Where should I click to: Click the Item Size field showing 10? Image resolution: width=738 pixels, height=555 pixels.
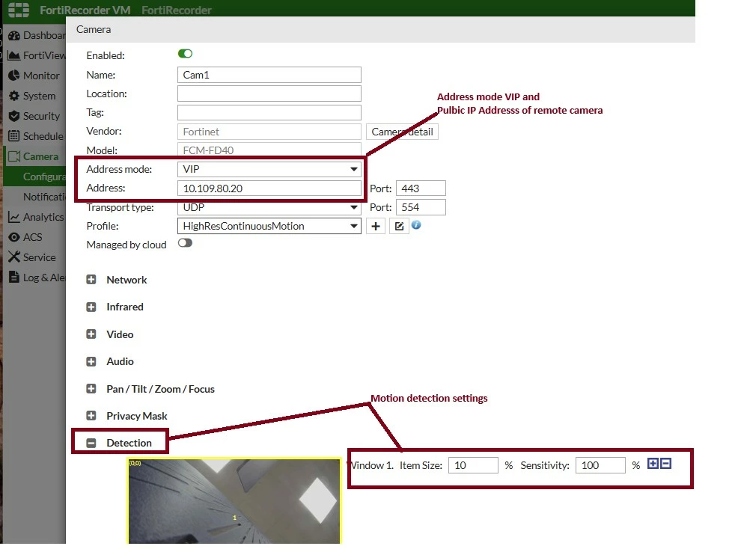point(473,465)
